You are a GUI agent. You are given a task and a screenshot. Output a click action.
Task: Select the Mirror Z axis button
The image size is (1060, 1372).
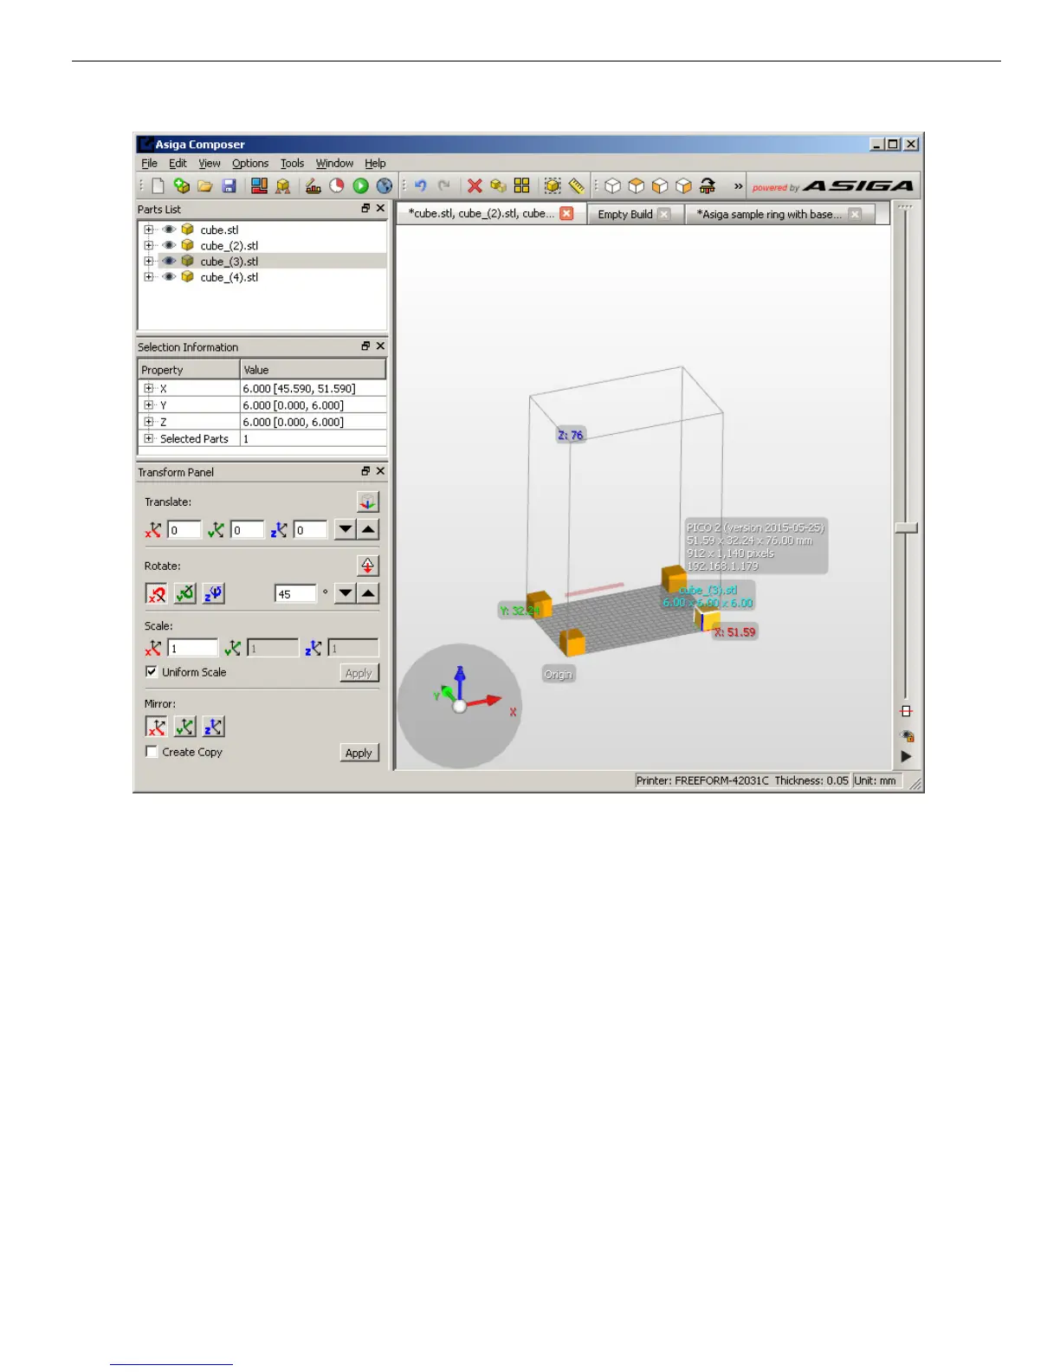tap(213, 727)
